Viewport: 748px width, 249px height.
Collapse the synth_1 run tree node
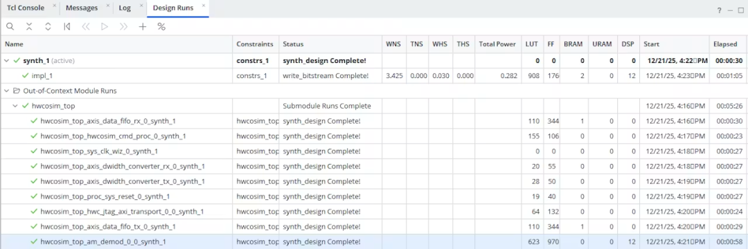(x=7, y=61)
